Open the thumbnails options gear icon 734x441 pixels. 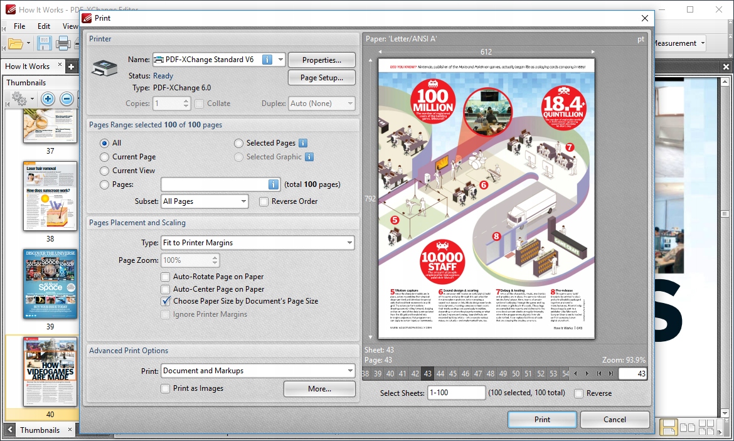click(19, 99)
